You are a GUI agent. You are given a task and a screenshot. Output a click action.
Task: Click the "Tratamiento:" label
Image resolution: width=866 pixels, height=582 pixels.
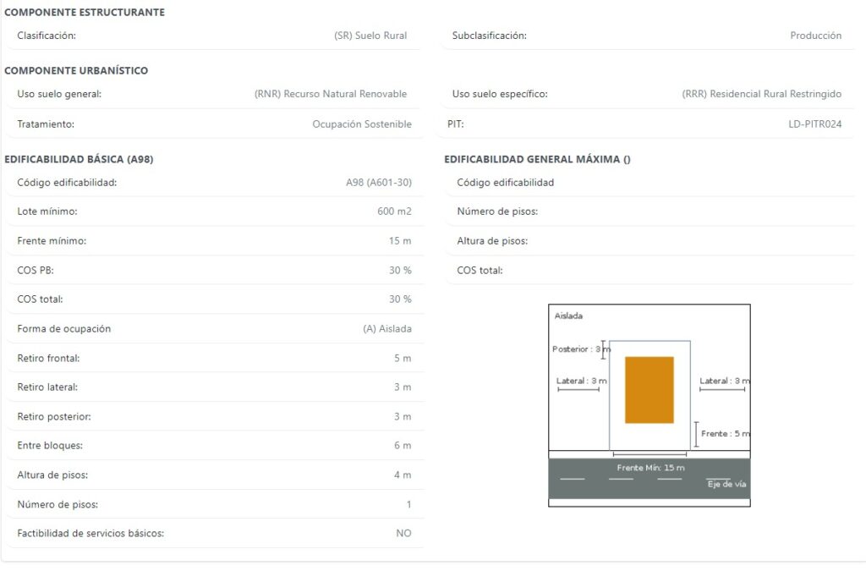46,124
